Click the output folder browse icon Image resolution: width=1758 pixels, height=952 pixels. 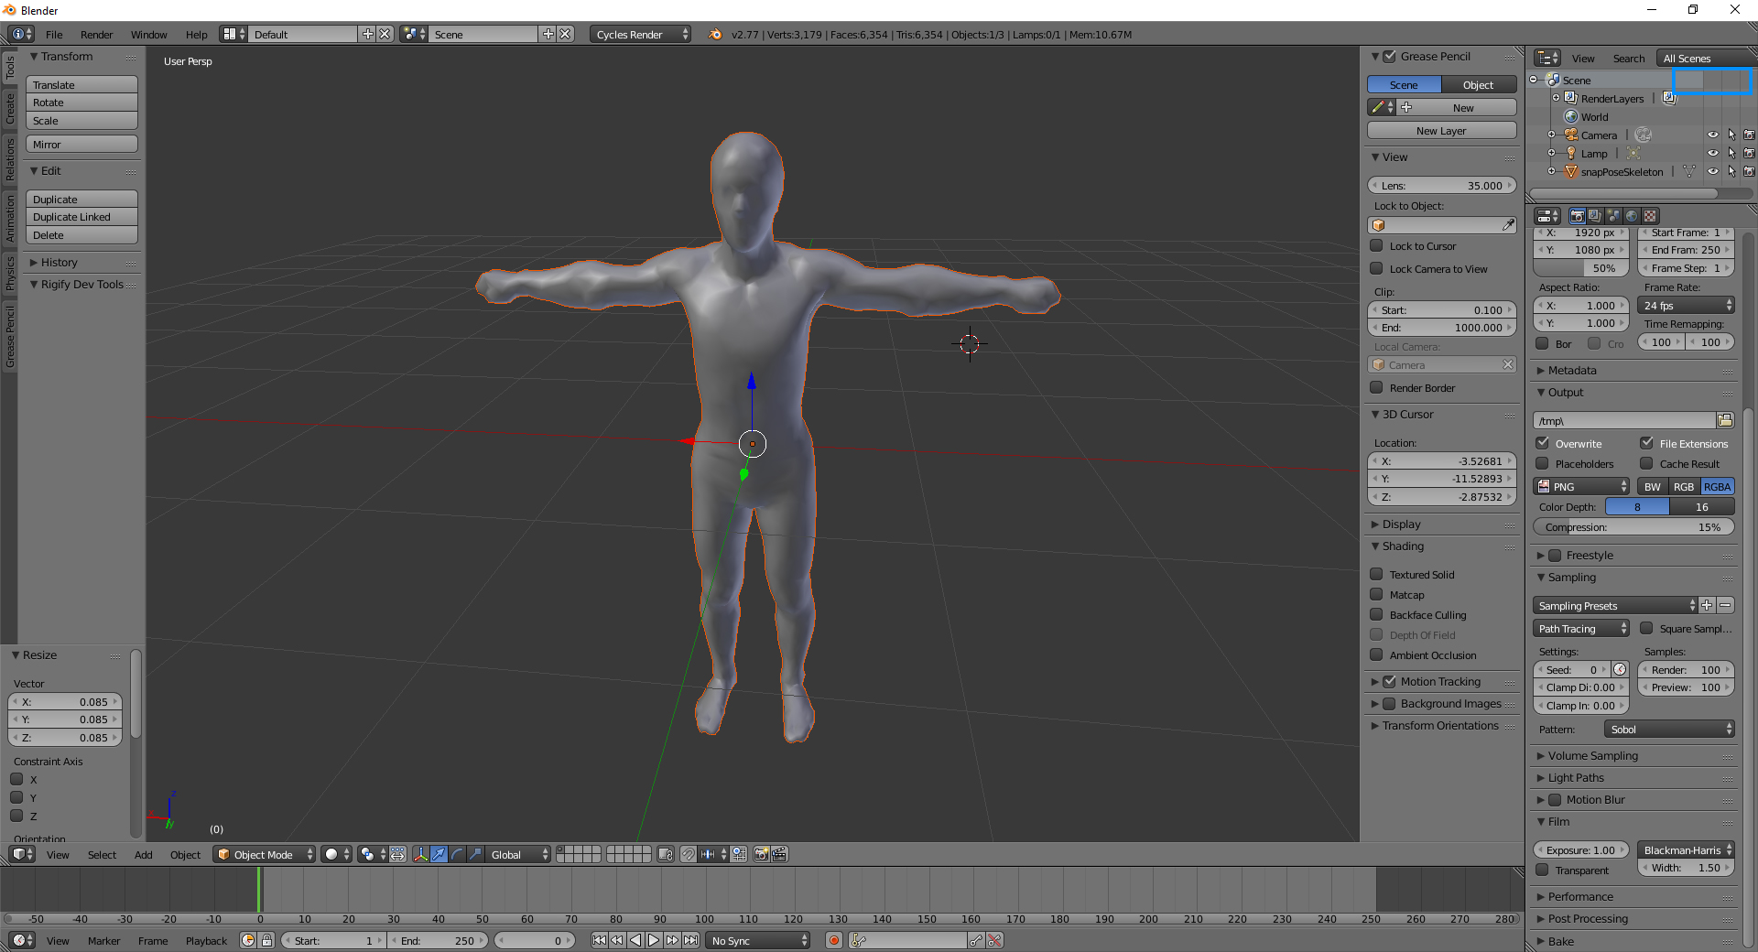[1725, 420]
